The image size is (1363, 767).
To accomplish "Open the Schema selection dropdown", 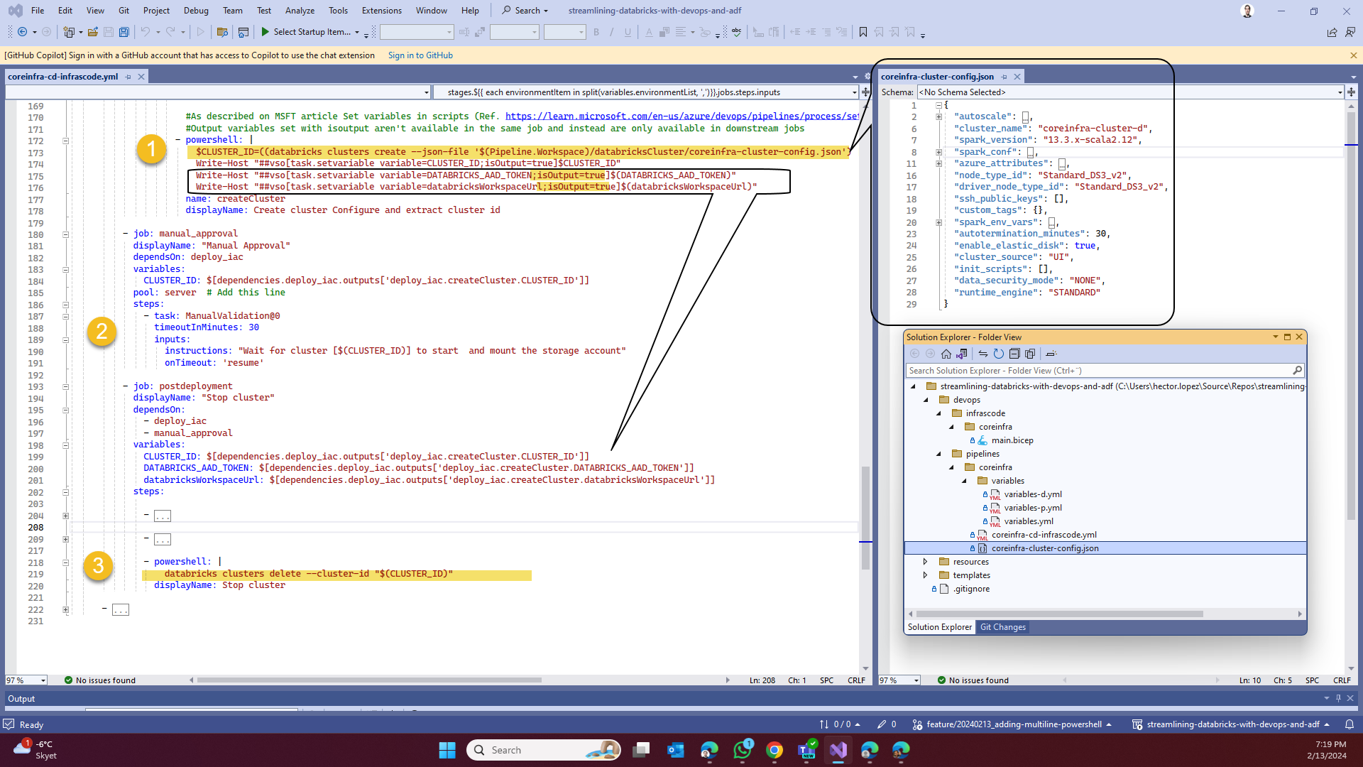I will (1340, 92).
